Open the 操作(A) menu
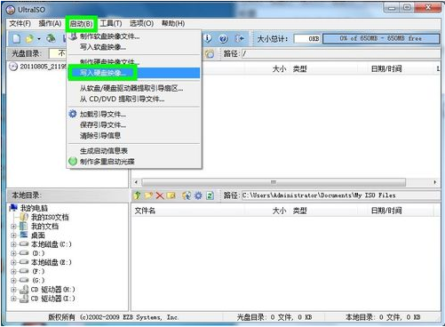 50,23
